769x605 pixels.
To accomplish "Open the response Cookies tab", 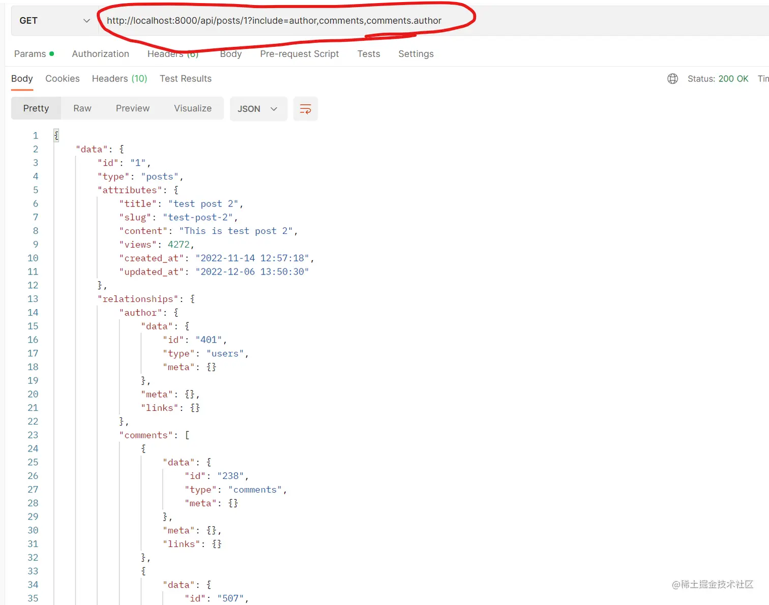I will (62, 79).
